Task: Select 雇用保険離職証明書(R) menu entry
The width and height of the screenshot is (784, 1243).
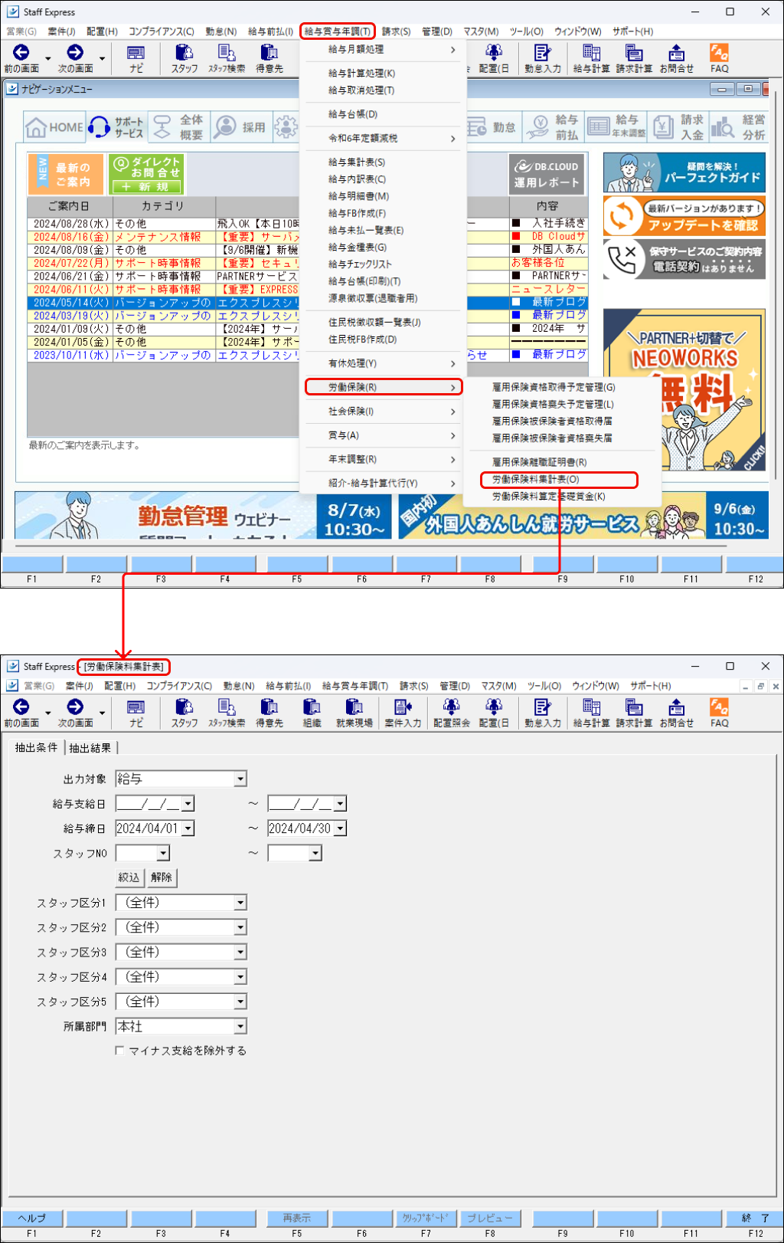Action: (x=539, y=462)
